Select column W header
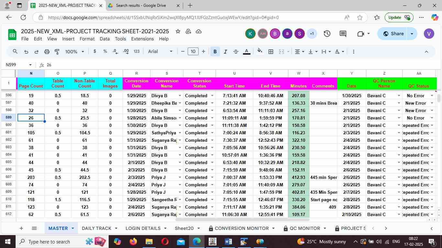442x248 pixels. [x=298, y=73]
